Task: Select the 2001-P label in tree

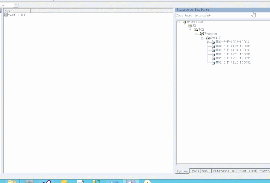Action: pyautogui.click(x=215, y=38)
